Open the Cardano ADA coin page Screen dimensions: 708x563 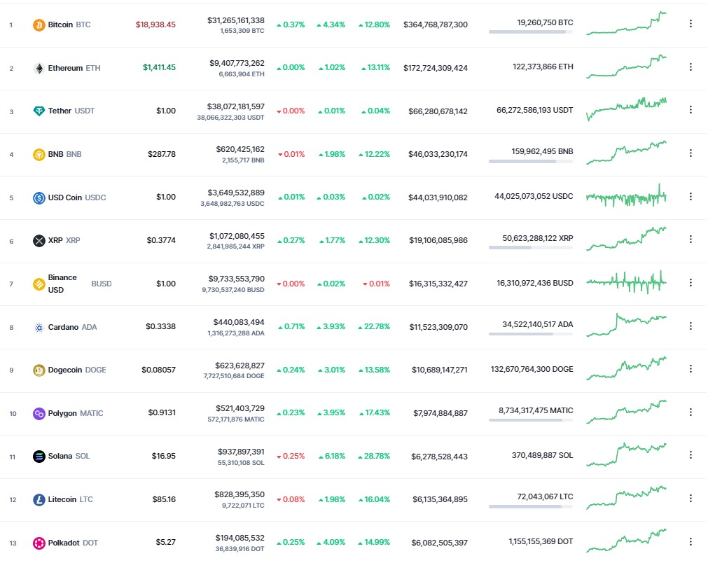click(x=72, y=327)
